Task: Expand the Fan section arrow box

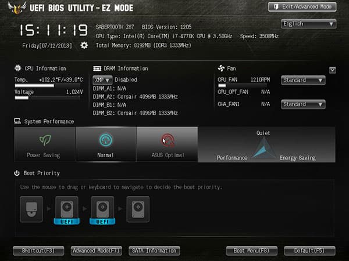Action: (332, 70)
